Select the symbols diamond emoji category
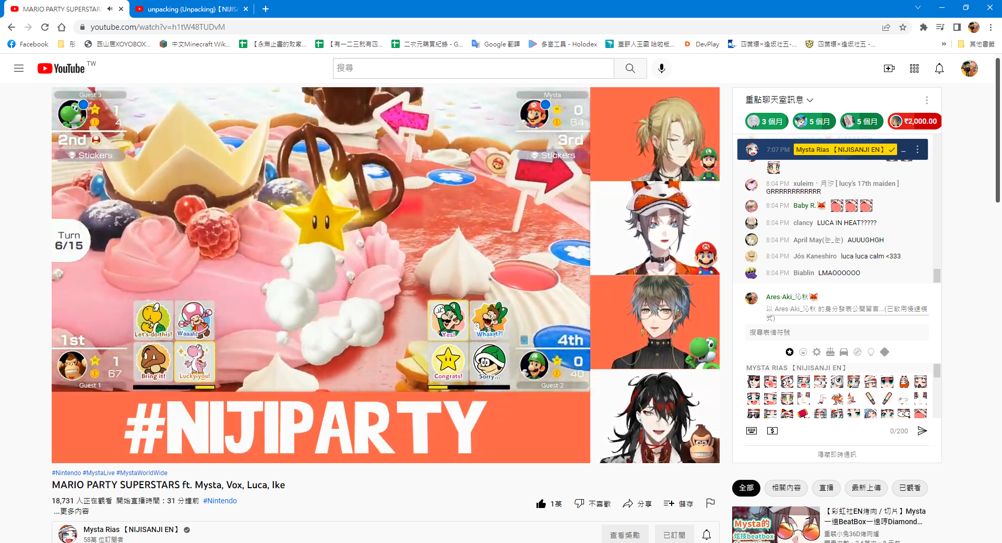 (x=885, y=352)
